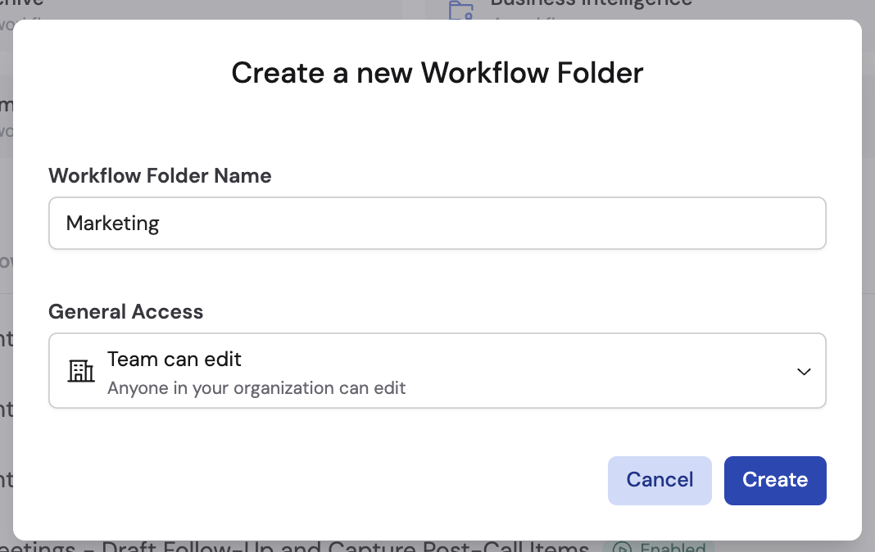The height and width of the screenshot is (552, 875).
Task: Click Create to save the Marketing folder
Action: click(775, 480)
